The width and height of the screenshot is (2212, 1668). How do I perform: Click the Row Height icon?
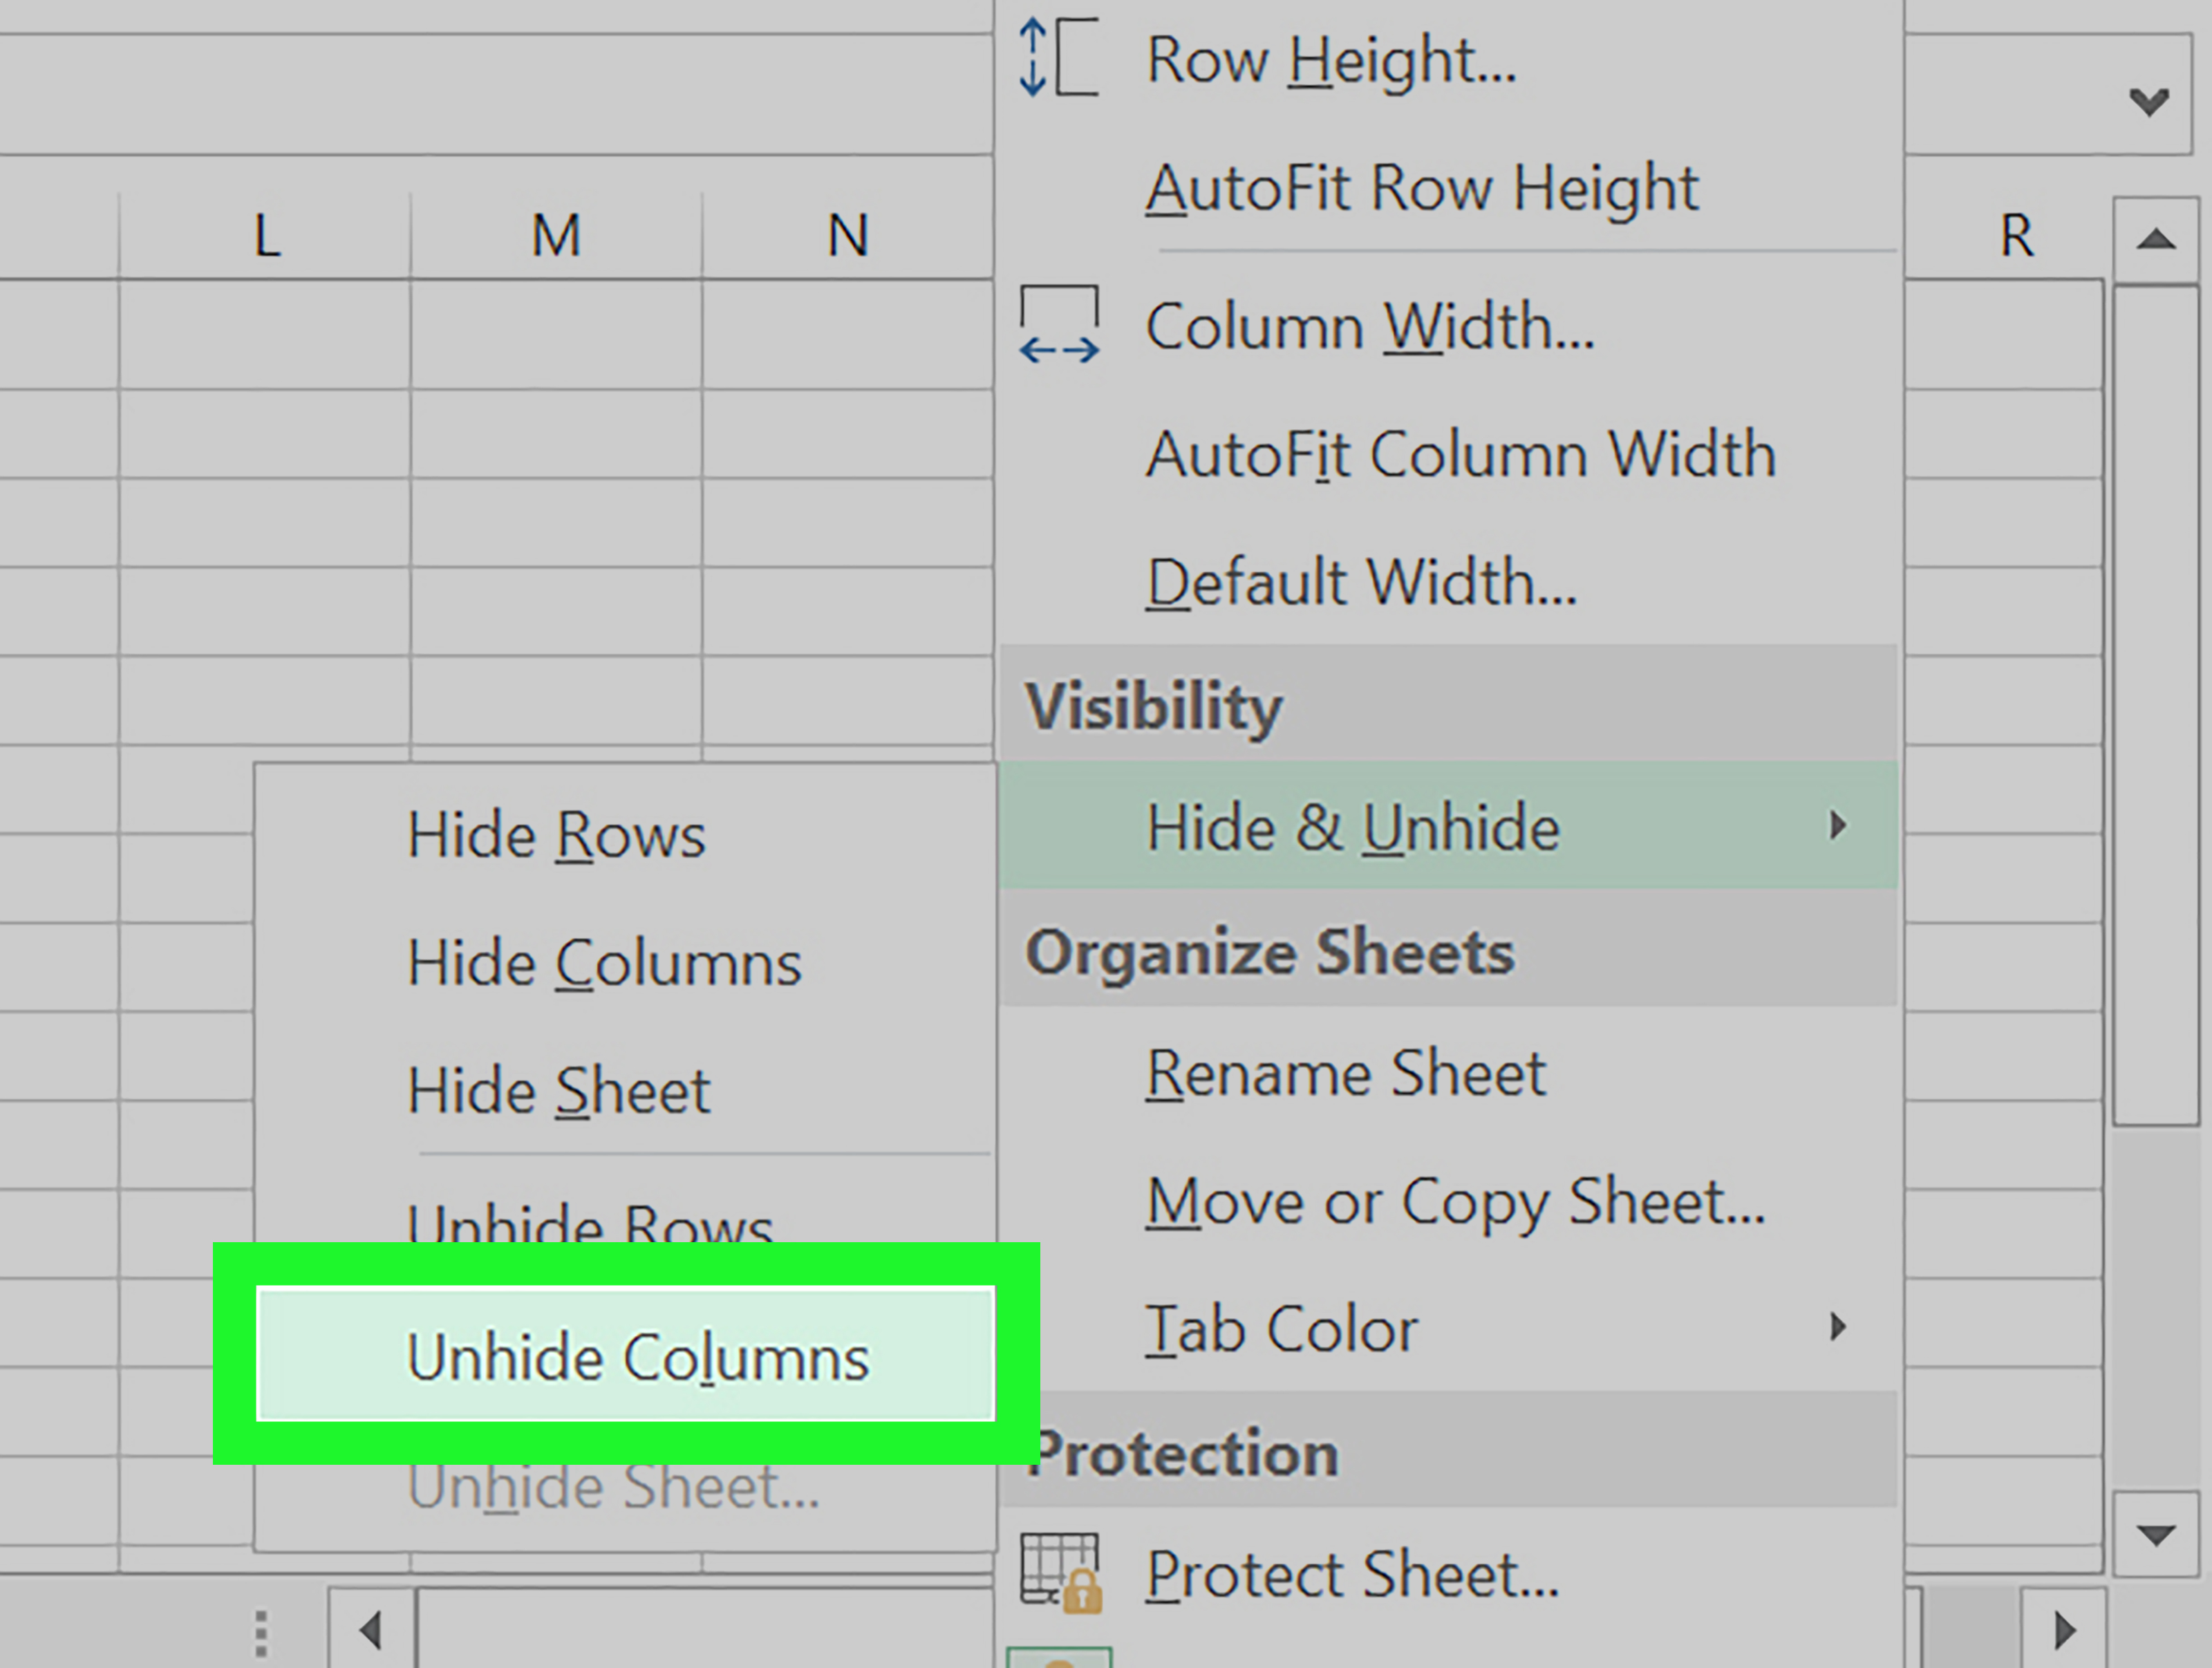click(1058, 58)
